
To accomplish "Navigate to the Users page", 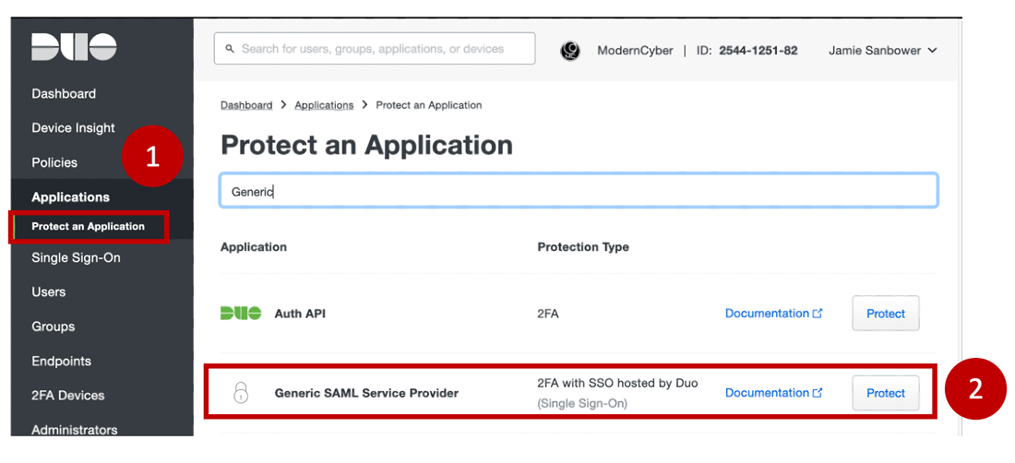I will [x=49, y=292].
